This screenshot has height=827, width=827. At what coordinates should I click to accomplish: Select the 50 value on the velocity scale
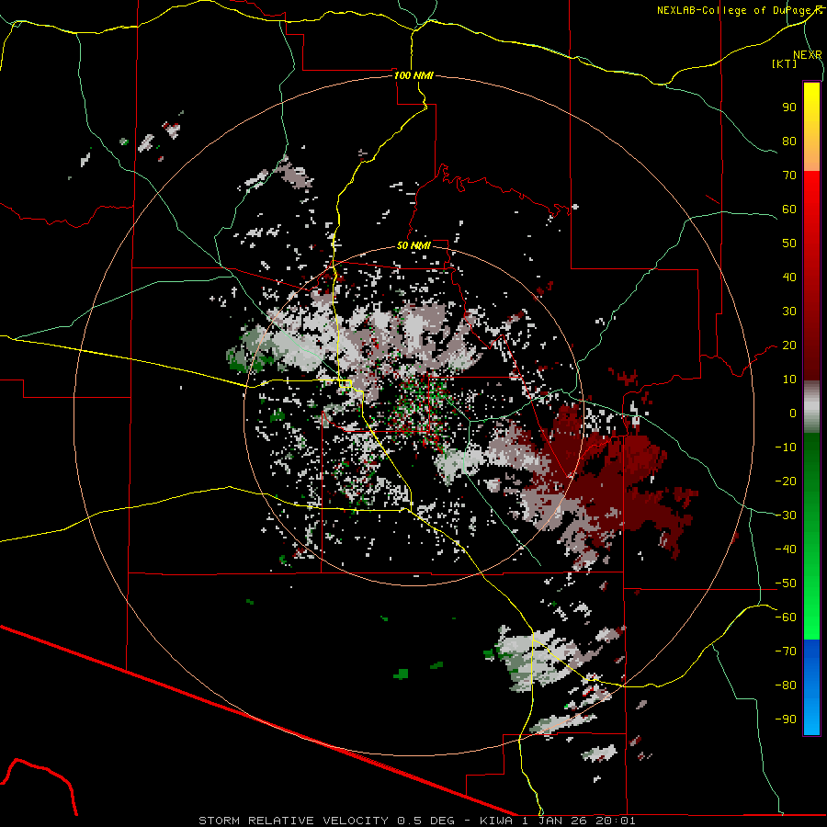coord(789,244)
